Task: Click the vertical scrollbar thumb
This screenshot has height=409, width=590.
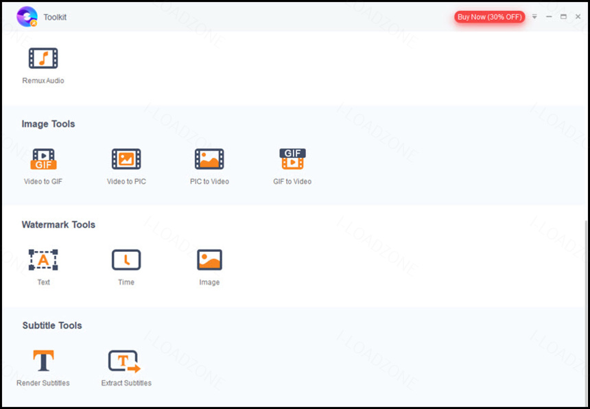Action: [587, 312]
